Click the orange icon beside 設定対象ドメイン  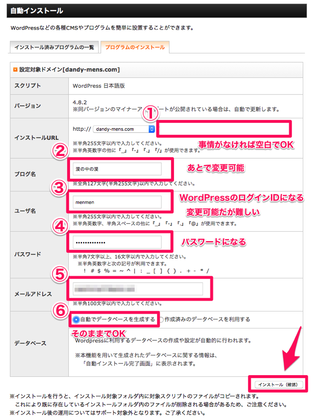tap(15, 69)
